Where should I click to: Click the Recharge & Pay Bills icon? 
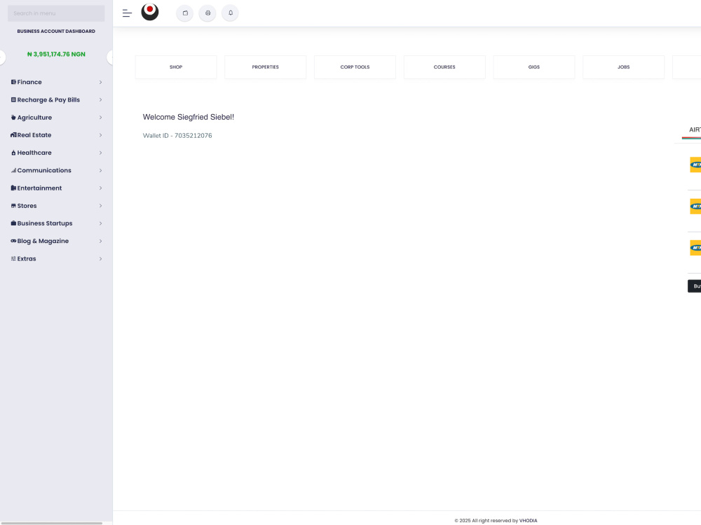point(13,99)
